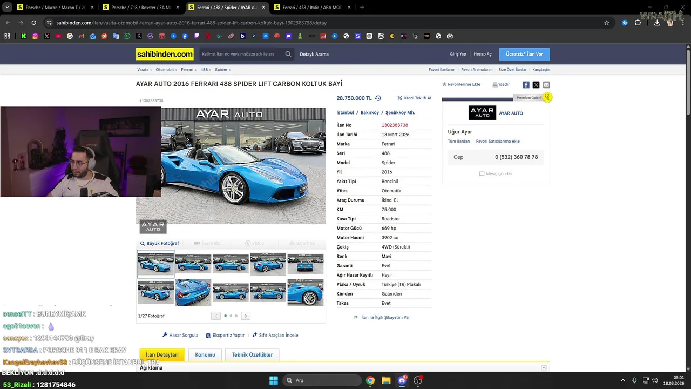
Task: Click Ekspertiz Yaptır link
Action: (x=225, y=335)
